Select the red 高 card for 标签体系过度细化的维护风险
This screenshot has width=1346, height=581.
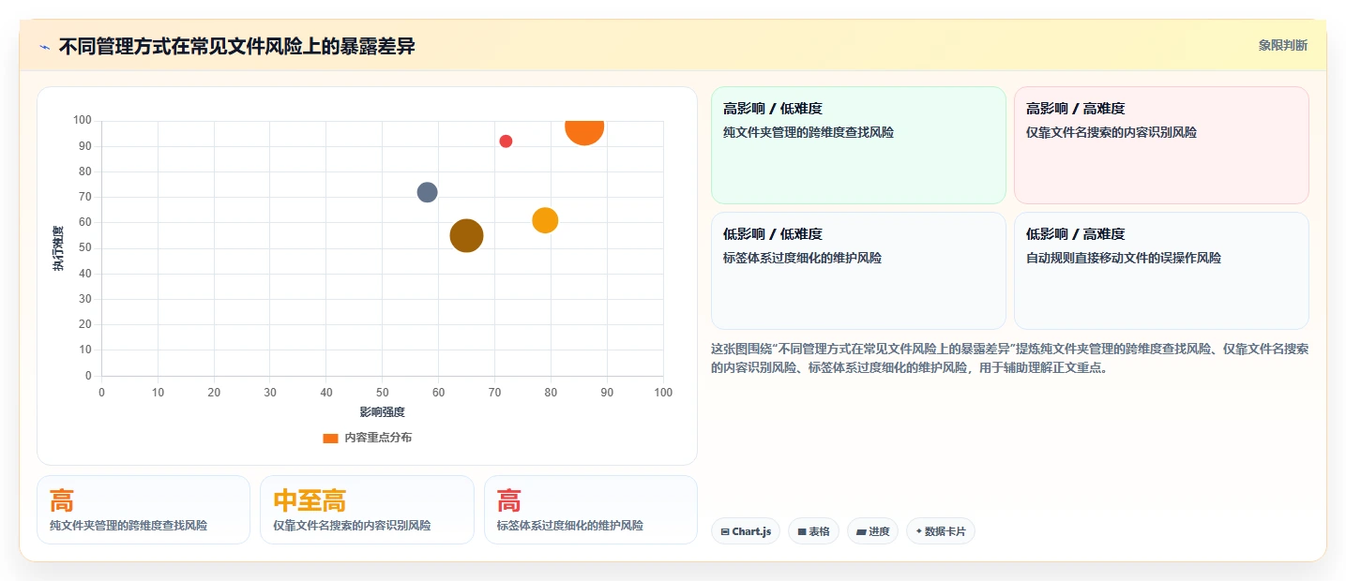591,510
